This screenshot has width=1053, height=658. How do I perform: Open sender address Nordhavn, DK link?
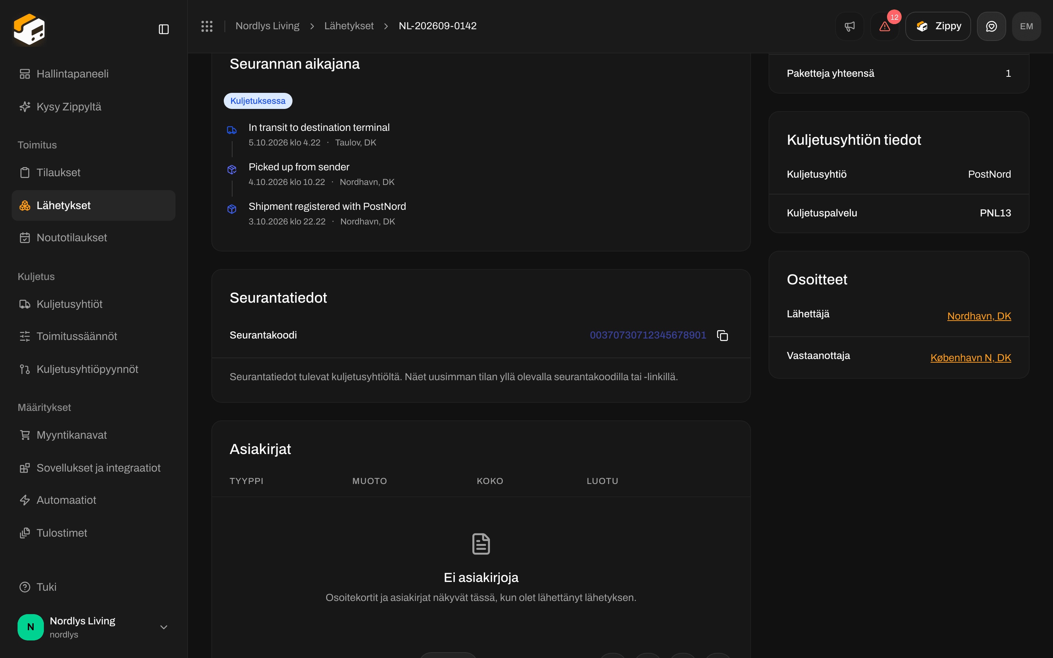tap(979, 316)
